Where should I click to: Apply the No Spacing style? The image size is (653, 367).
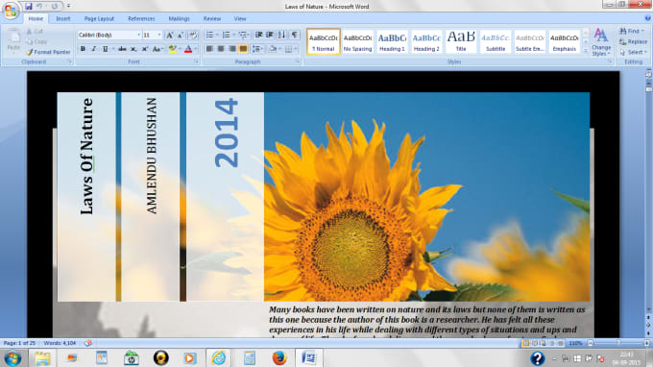357,41
